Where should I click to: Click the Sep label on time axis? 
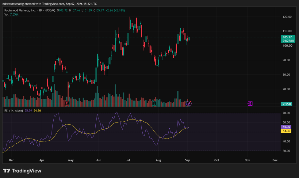point(187,160)
